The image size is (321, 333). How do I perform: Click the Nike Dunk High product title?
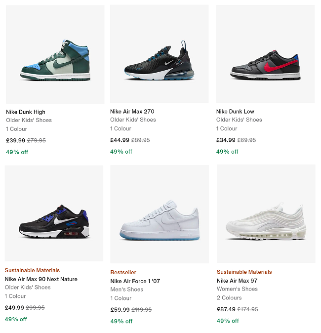(26, 112)
